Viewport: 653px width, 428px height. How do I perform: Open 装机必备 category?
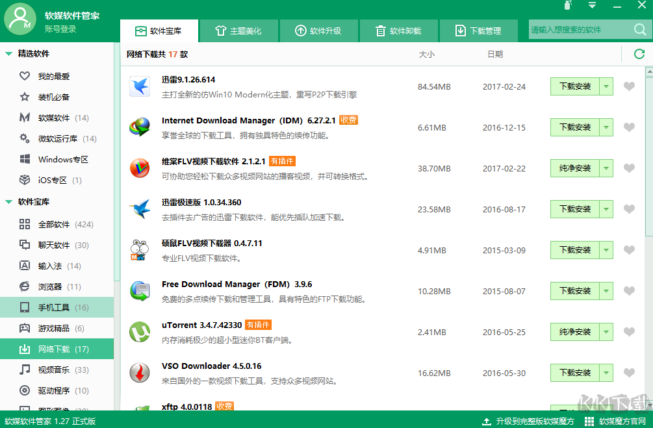[x=57, y=97]
